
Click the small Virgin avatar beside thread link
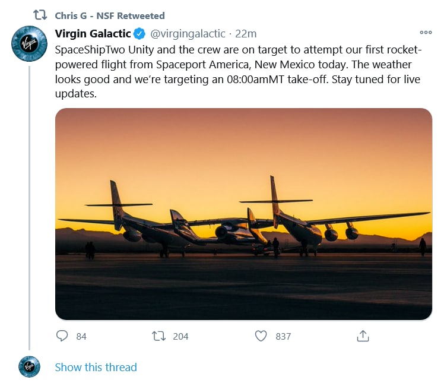pyautogui.click(x=29, y=367)
